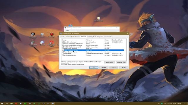Image resolution: width=188 pixels, height=105 pixels.
Task: Click the Ativar tudo button
Action: [109, 62]
